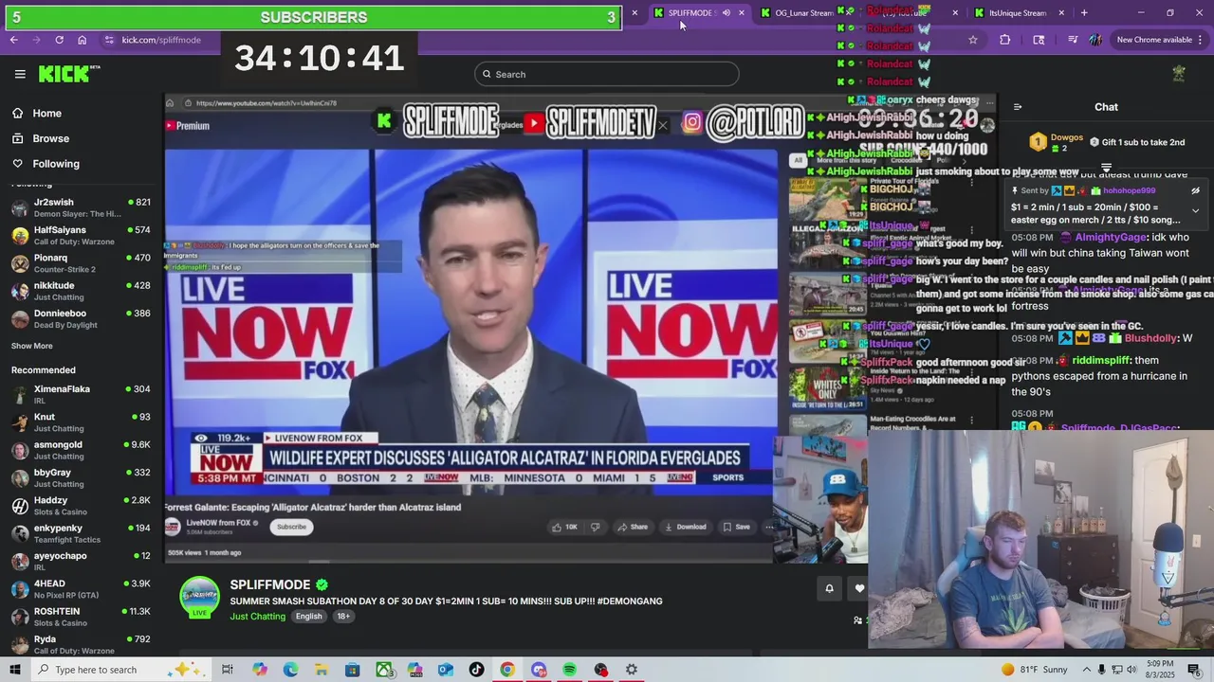Close the ItsUnique Stream tab

click(x=1061, y=13)
